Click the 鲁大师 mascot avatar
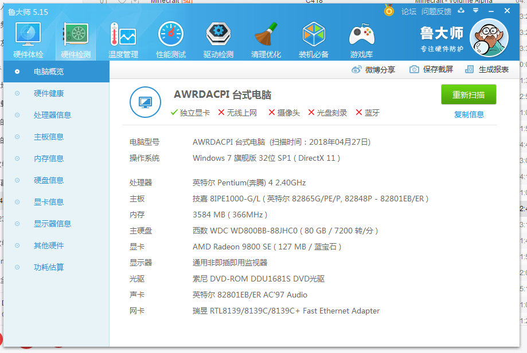 click(489, 38)
